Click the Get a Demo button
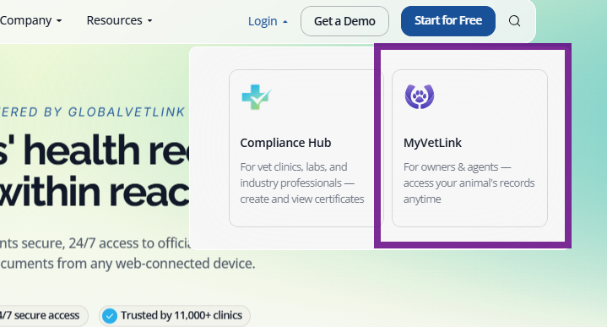Viewport: 607px width, 327px height. click(344, 21)
